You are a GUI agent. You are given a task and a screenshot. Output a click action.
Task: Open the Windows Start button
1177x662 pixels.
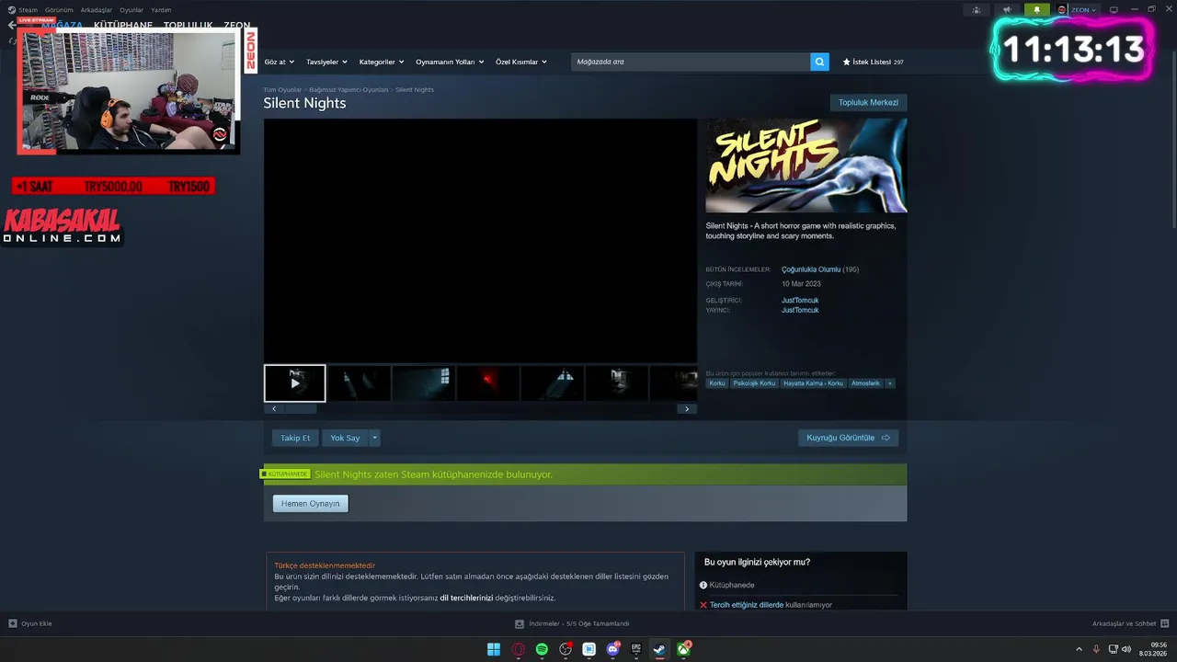click(x=494, y=649)
